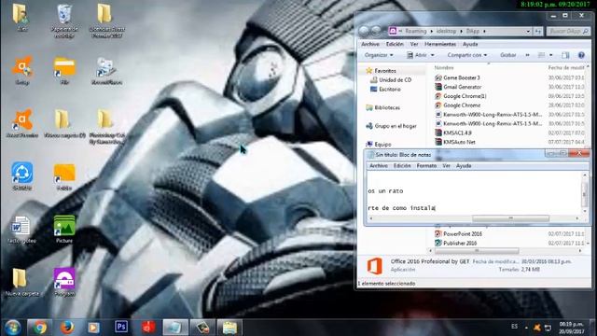Viewport: 597px width, 336px height.
Task: Click Explorer horizontal scrollbar thumb
Action: [x=477, y=251]
